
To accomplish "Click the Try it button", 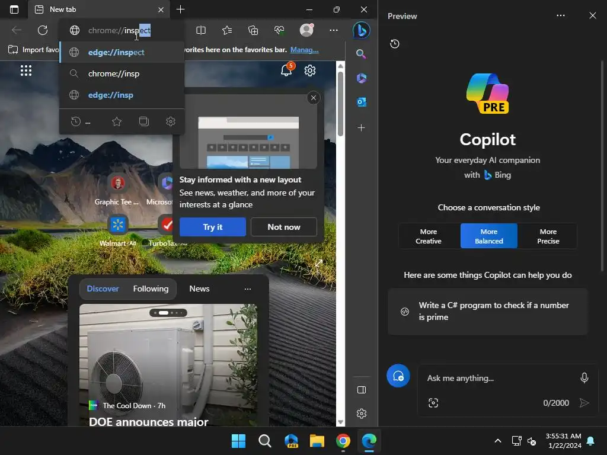I will (213, 227).
